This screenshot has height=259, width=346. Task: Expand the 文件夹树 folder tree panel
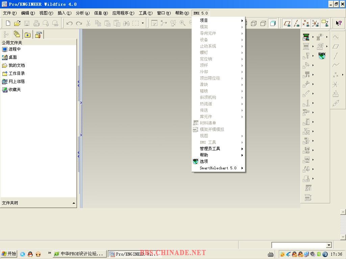click(74, 203)
